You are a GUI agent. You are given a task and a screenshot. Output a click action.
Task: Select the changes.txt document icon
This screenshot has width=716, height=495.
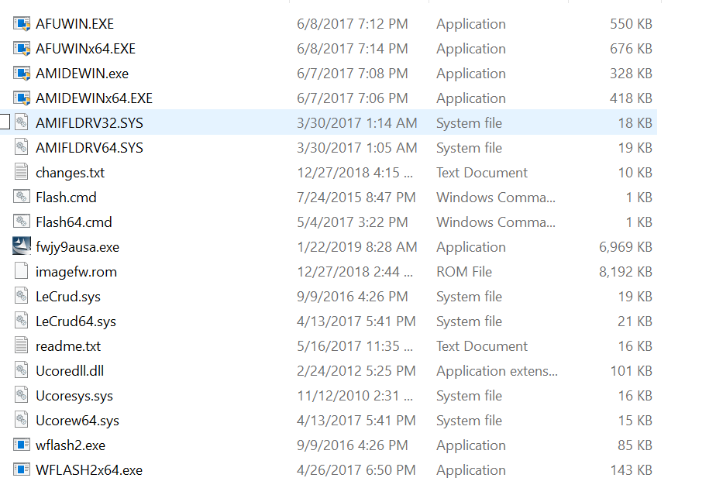coord(22,172)
